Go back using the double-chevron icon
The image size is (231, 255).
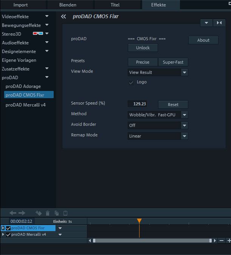tap(64, 16)
